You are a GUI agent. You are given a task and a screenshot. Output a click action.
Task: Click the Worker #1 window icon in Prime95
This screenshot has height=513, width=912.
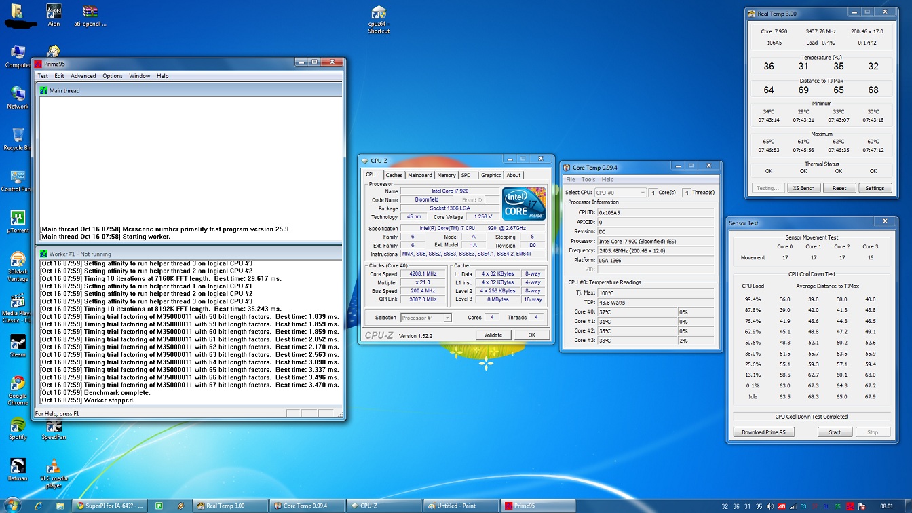[43, 254]
